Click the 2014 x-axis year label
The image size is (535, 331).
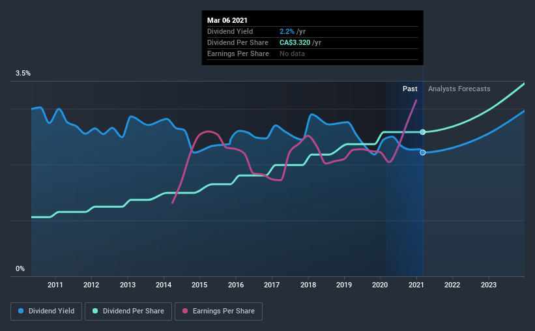pyautogui.click(x=164, y=285)
